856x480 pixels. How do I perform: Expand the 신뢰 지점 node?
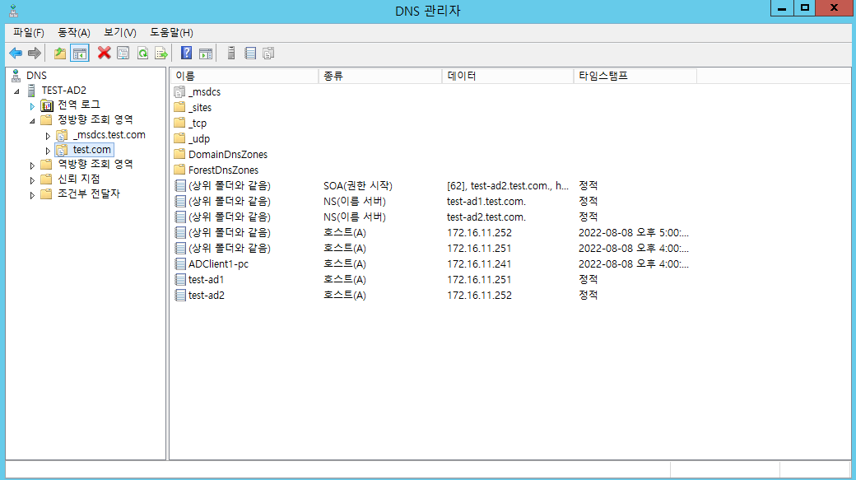(x=32, y=179)
